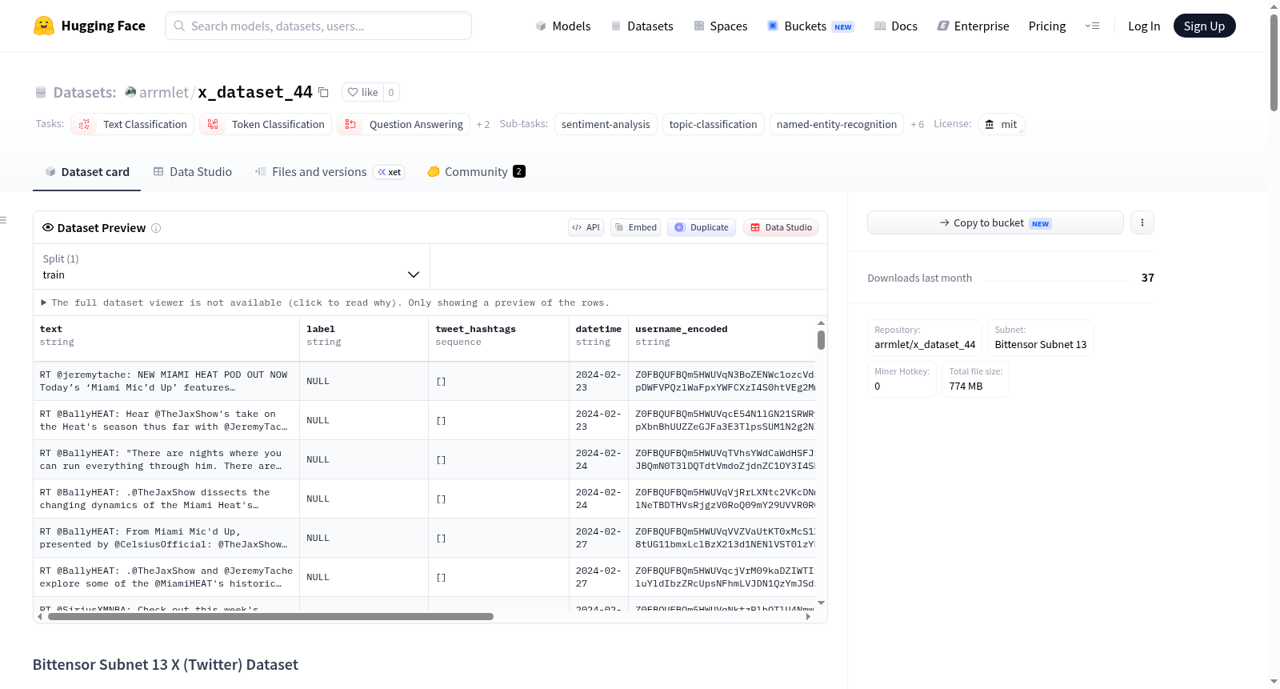Click Copy to bucket button
The height and width of the screenshot is (689, 1280).
995,222
